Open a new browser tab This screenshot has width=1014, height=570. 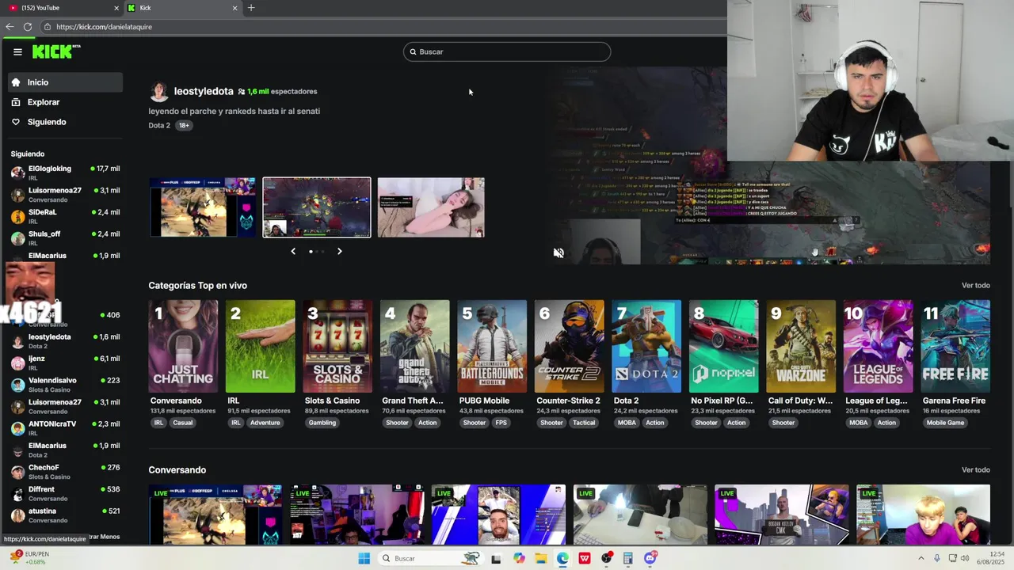click(251, 8)
